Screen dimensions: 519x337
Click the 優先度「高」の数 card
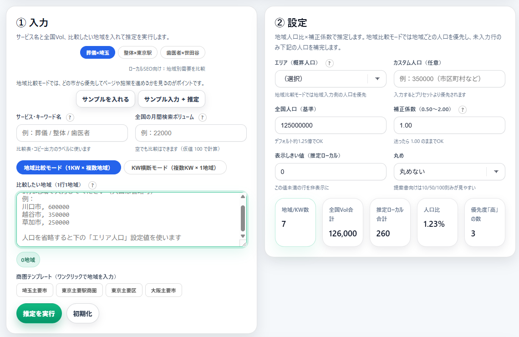click(485, 222)
